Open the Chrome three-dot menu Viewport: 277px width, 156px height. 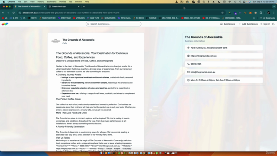click(274, 13)
